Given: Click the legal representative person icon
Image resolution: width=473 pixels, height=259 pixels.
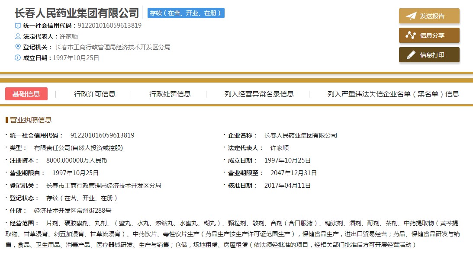Looking at the screenshot, I should click(x=18, y=36).
